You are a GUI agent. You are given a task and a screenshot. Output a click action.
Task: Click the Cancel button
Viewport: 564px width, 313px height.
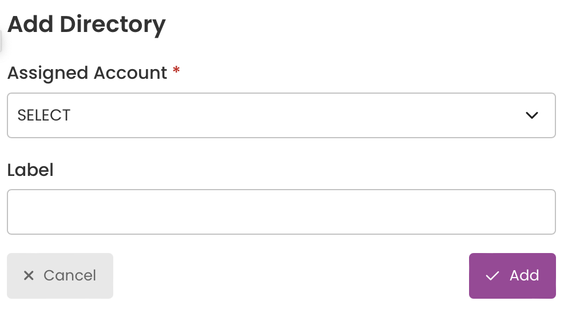tap(60, 276)
